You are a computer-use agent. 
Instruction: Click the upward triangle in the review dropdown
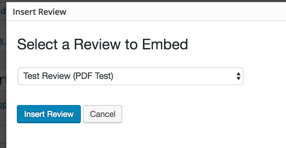click(238, 74)
